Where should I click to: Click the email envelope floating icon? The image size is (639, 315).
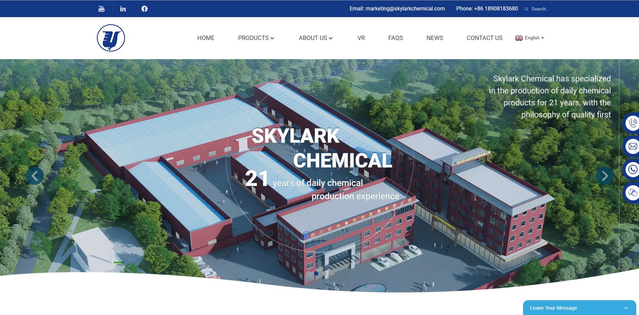tap(632, 146)
